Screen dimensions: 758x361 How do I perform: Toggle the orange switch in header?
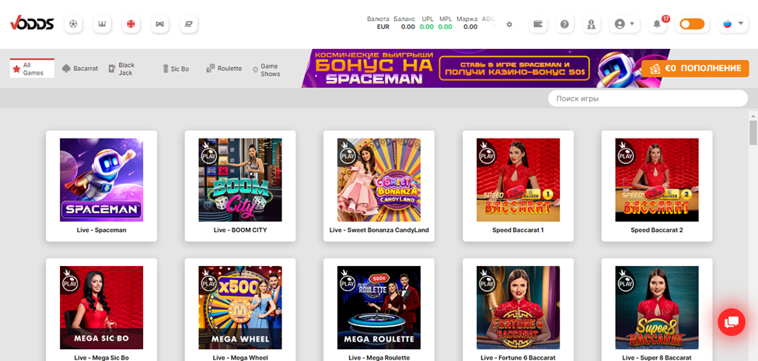(x=691, y=24)
